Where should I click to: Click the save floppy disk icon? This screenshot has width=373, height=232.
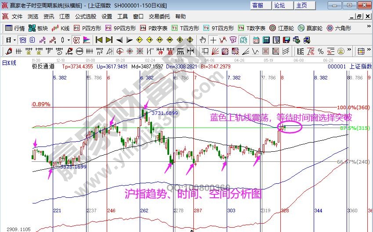tap(286, 40)
